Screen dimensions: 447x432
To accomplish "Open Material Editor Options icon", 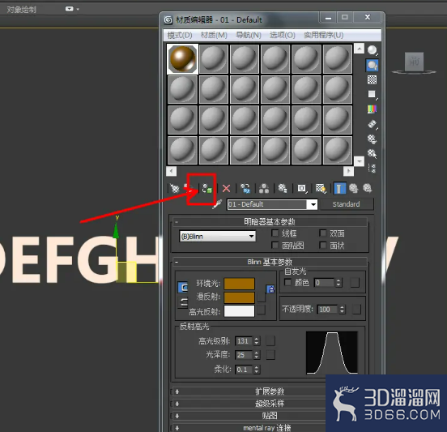I will click(372, 139).
